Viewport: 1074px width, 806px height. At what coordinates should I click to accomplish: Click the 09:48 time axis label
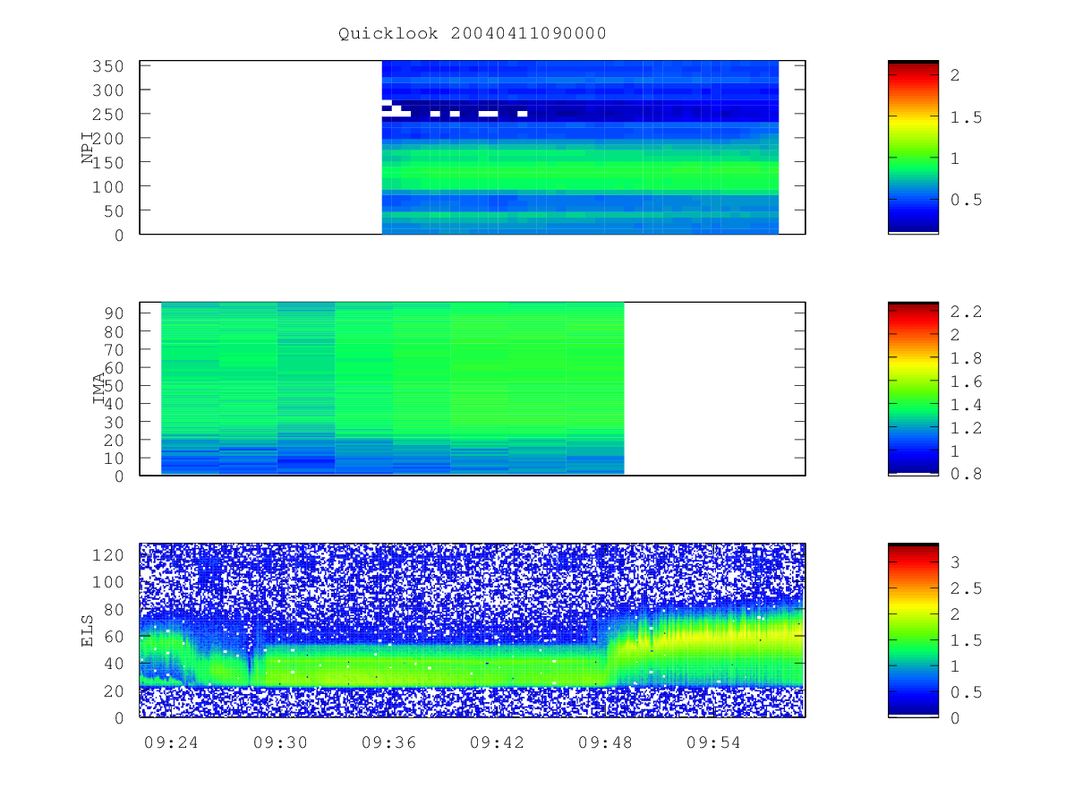(605, 742)
